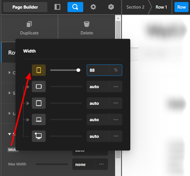The width and height of the screenshot is (190, 176).
Task: Click the Page Builder button
Action: (x=25, y=7)
